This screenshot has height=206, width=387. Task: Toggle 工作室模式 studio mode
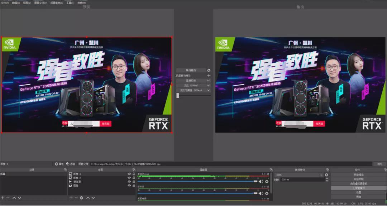click(359, 188)
